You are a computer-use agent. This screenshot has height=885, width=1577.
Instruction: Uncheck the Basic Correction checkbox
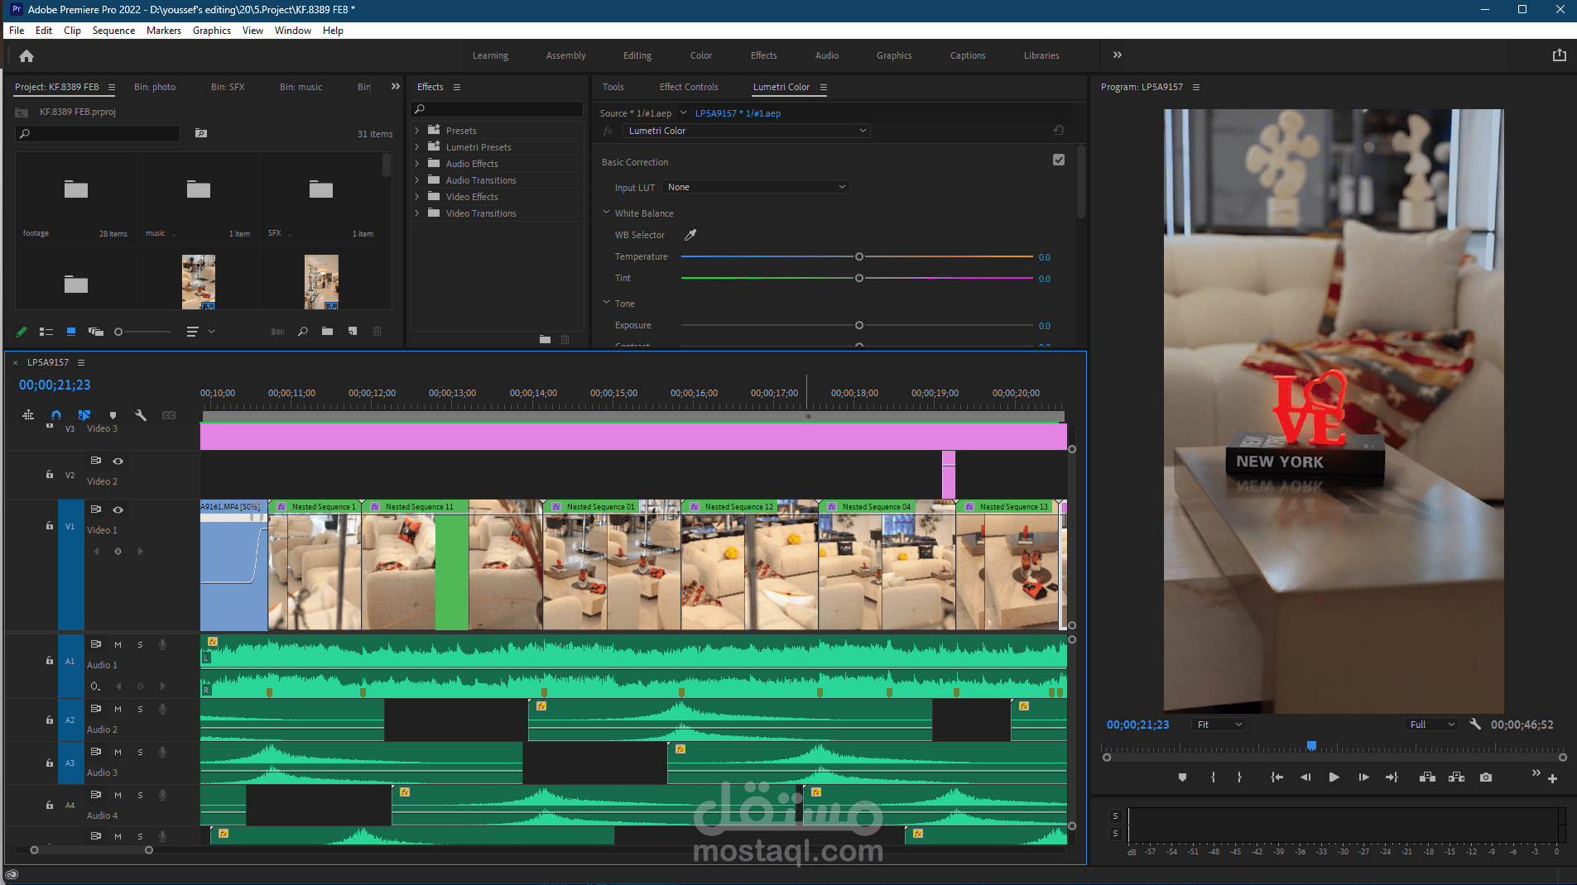(x=1058, y=160)
